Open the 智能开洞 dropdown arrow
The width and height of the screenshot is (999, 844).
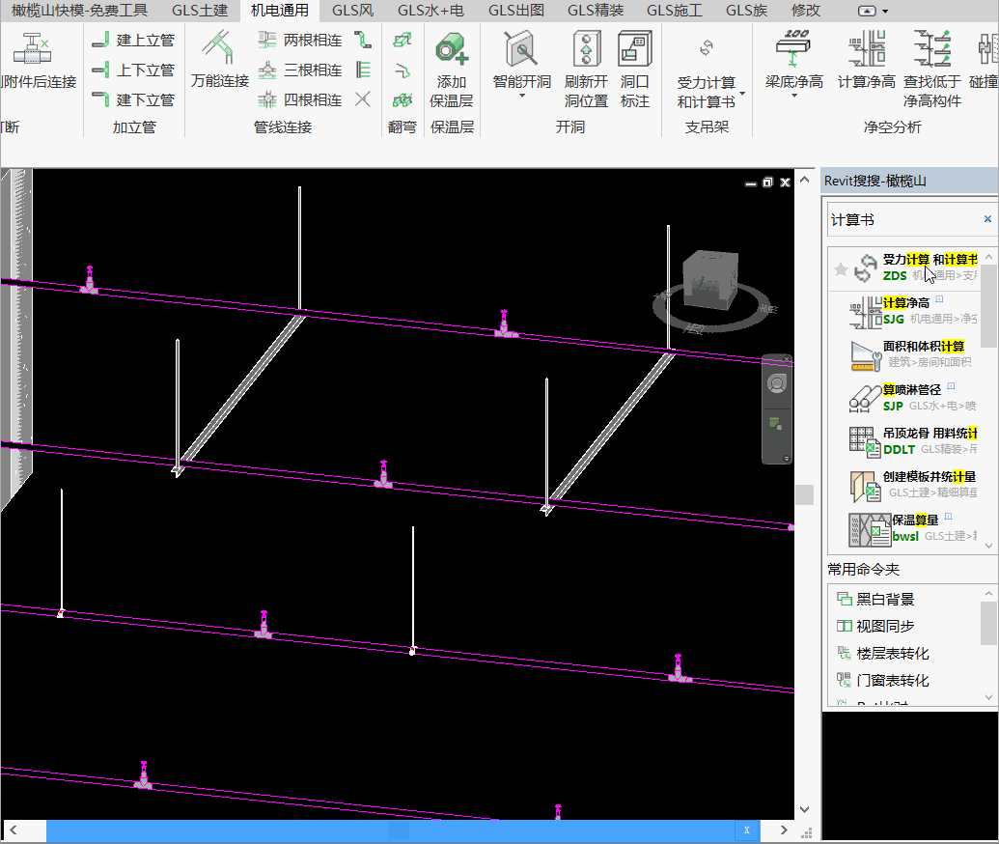click(x=521, y=97)
